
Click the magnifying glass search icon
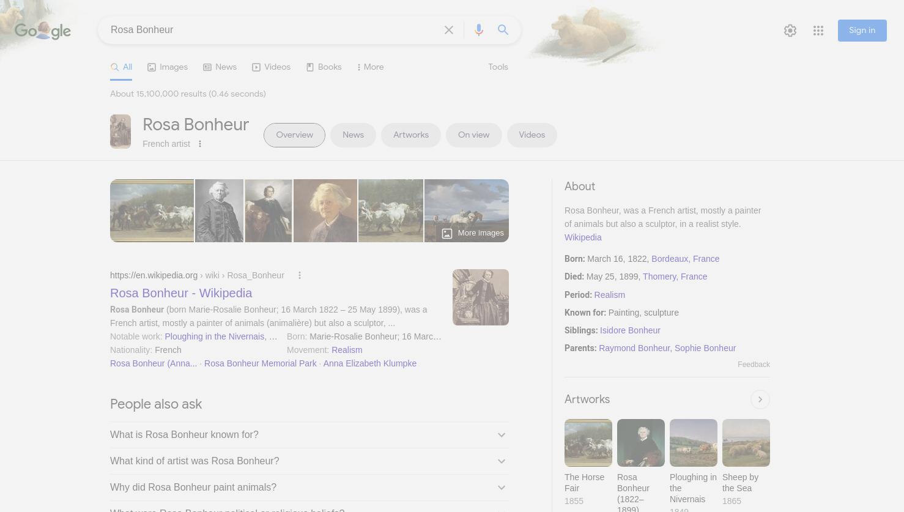[x=503, y=30]
